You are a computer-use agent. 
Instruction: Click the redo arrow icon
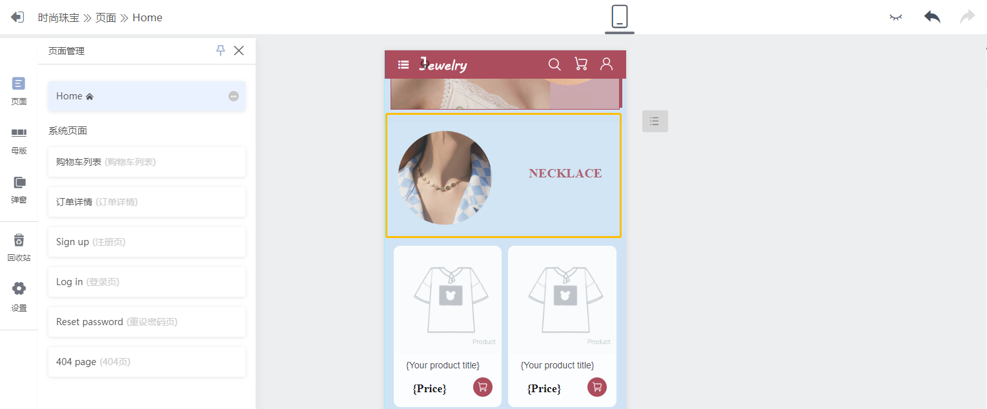tap(967, 17)
